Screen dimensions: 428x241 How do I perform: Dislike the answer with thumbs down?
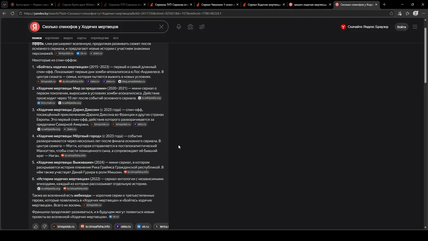coord(44,227)
